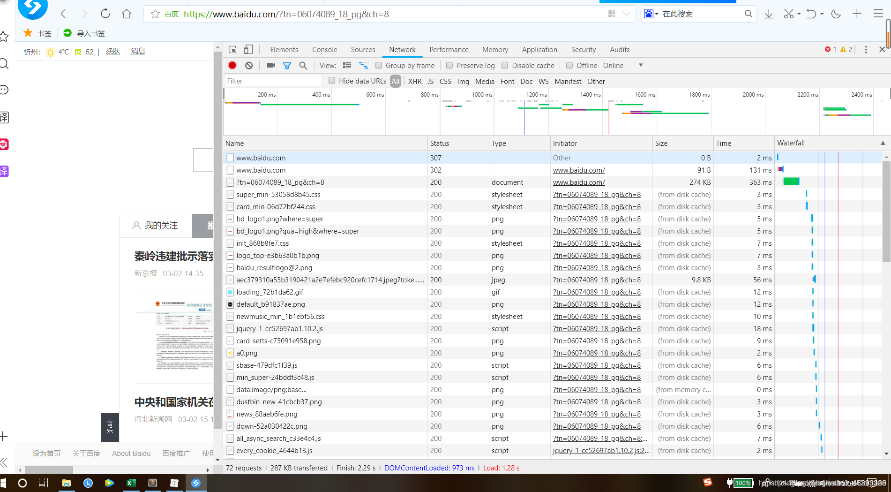Switch to the Elements tab
The width and height of the screenshot is (891, 492).
(x=284, y=50)
